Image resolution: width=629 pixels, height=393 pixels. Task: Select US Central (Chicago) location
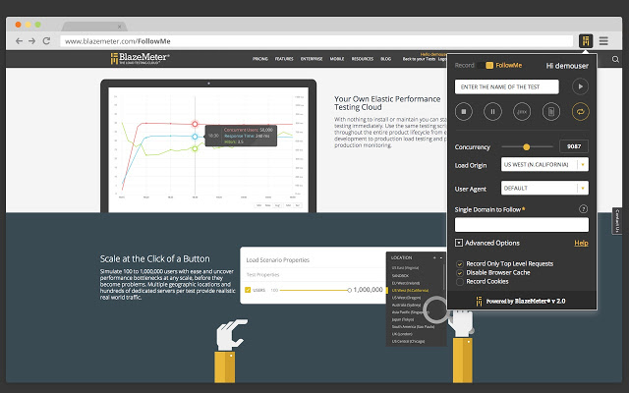click(408, 341)
